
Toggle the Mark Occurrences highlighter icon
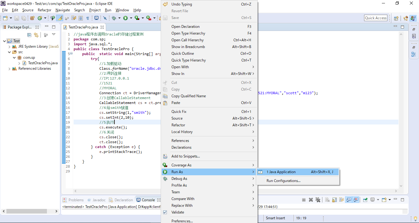[60, 18]
